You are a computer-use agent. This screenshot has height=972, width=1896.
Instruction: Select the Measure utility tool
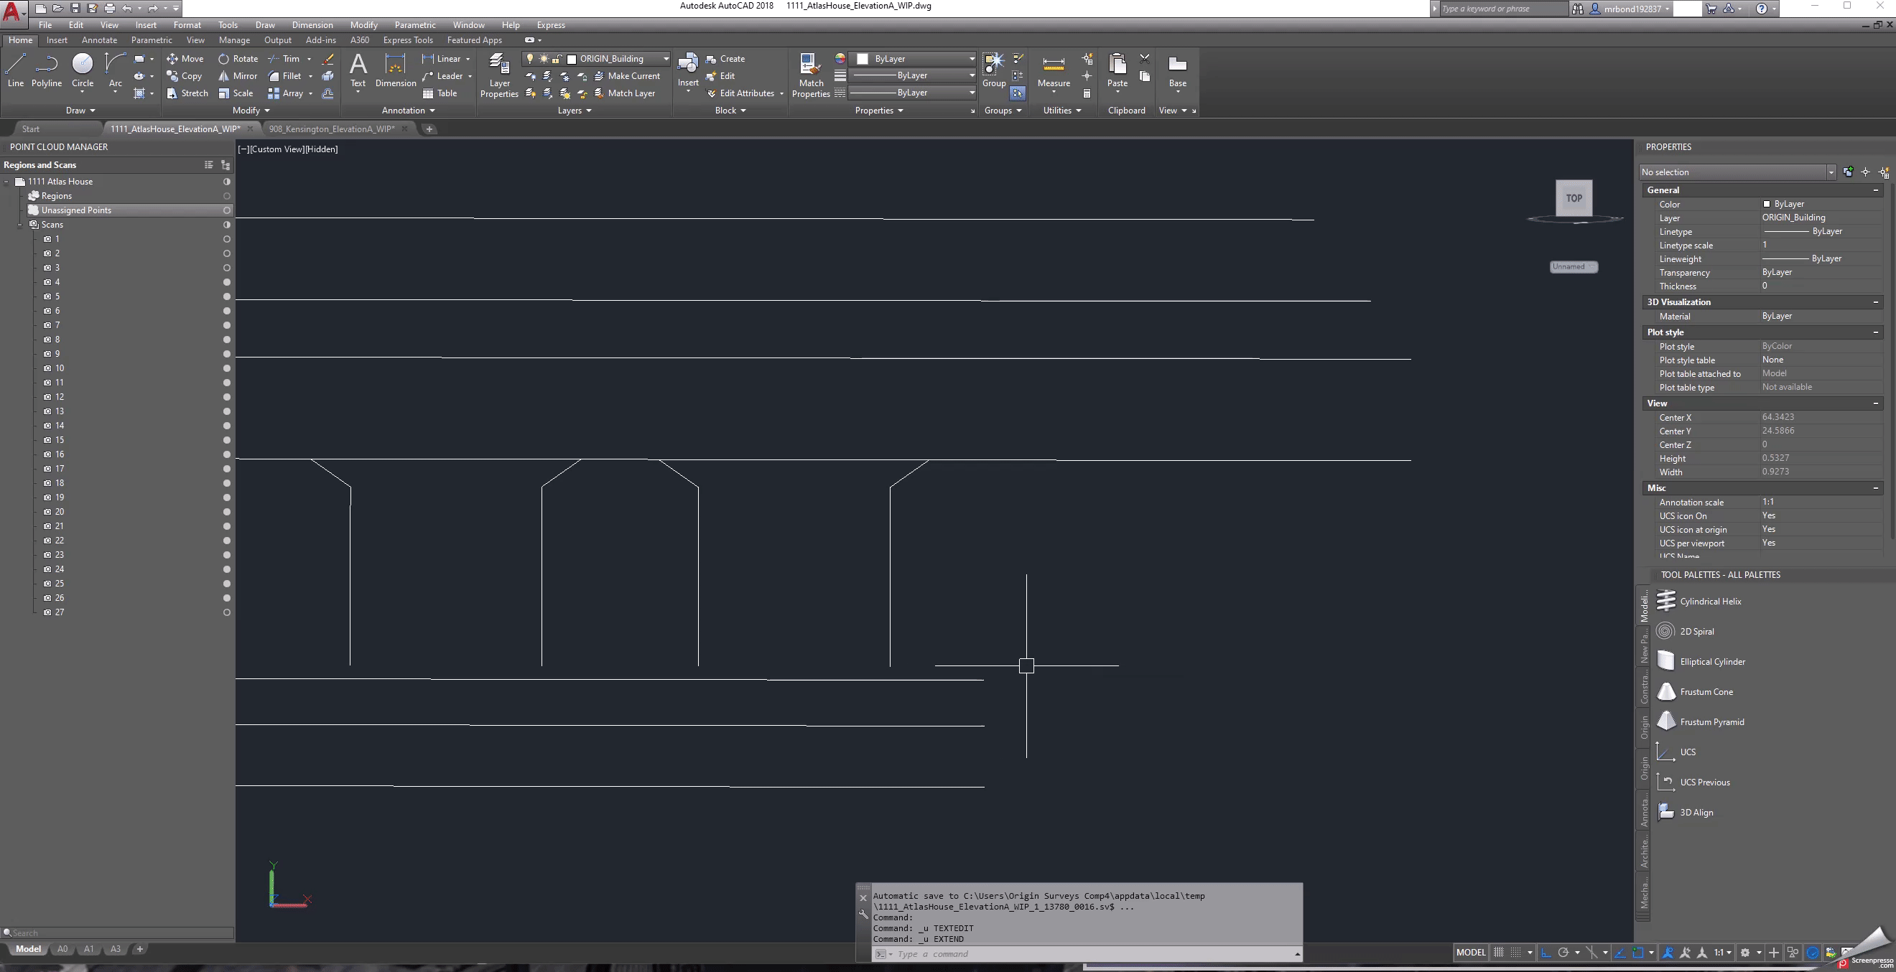1054,70
